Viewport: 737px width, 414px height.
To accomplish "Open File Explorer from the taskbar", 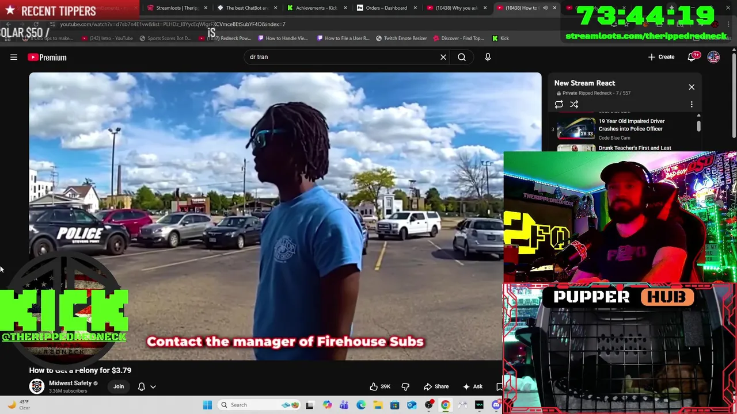I will pos(378,405).
